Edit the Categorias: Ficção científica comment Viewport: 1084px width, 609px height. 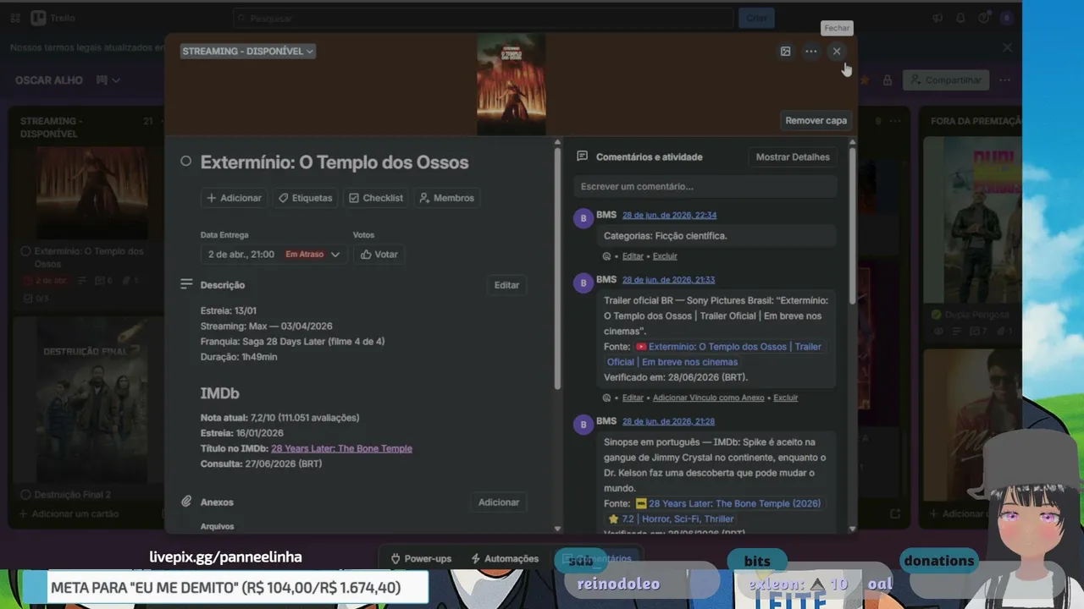click(633, 256)
